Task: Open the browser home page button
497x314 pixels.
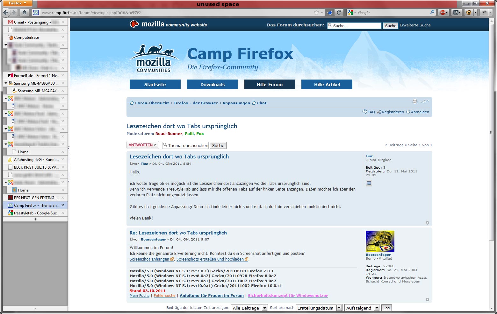Action: [x=25, y=12]
